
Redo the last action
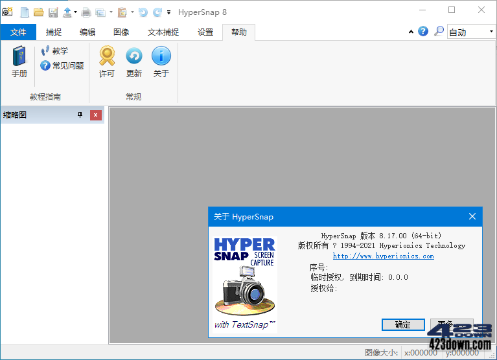tap(157, 12)
